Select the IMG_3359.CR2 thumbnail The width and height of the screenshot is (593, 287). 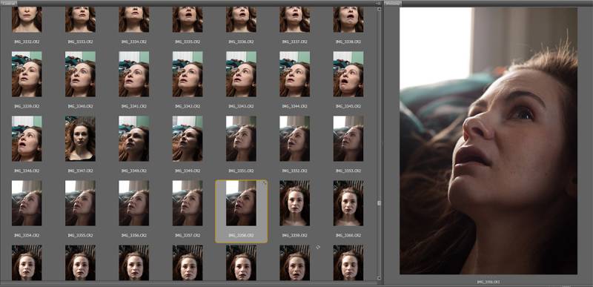click(x=295, y=203)
